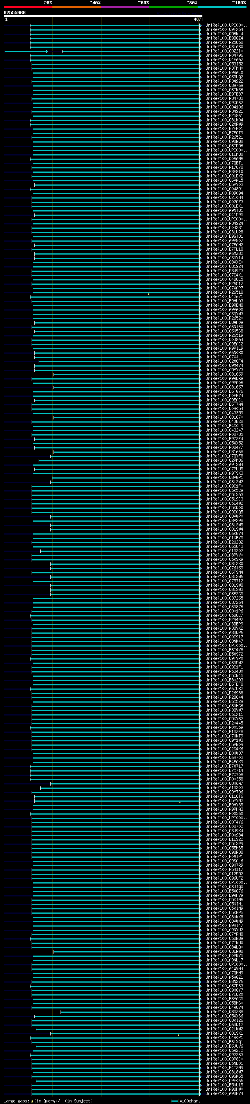Open the UniRef100_P26521 hit label

pos(224,137)
